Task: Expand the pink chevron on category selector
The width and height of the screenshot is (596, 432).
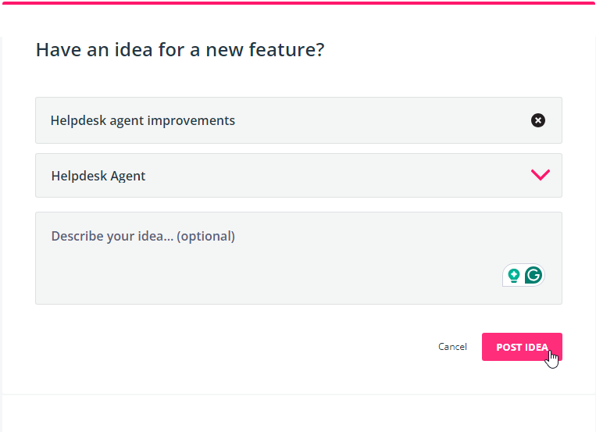Action: [x=540, y=175]
